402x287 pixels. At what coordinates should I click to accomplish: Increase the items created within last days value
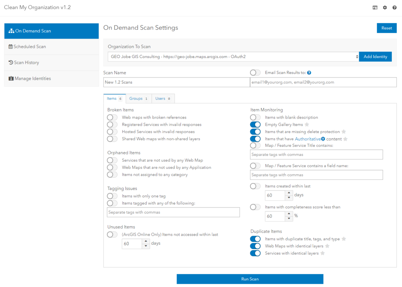click(289, 193)
